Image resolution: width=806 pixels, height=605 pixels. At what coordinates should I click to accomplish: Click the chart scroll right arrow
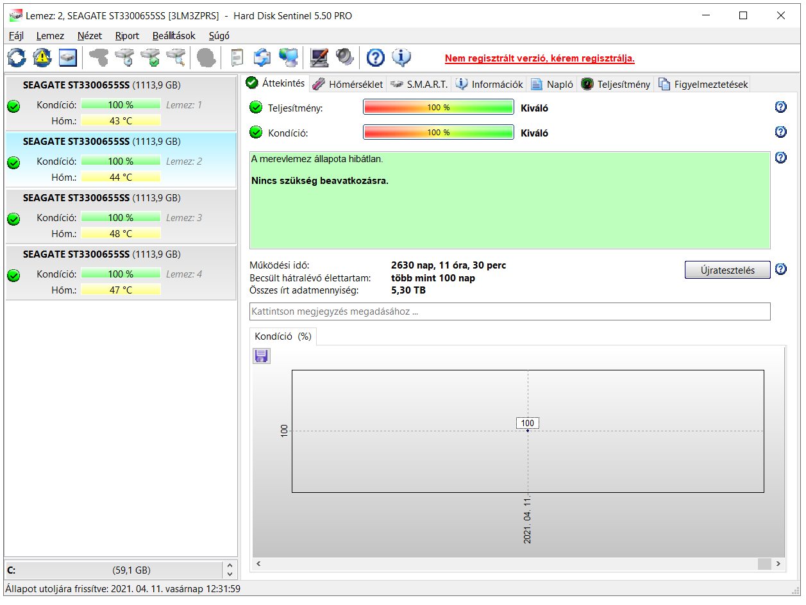778,563
